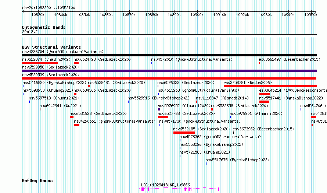Viewport: 327px width, 193px height.
Task: Select the RefSeq Genes track title
Action: 37,180
